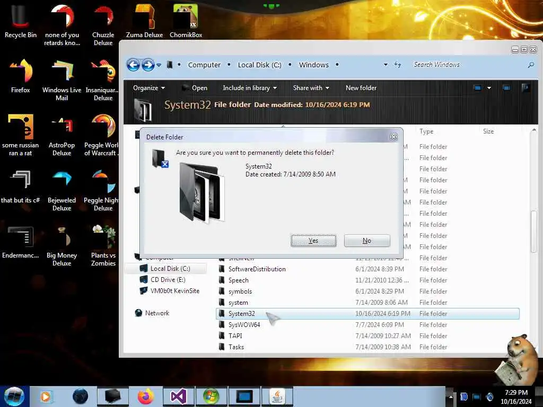Open Big Money Deluxe desktop shortcut
Screen dimensions: 543x407
[x=62, y=245]
